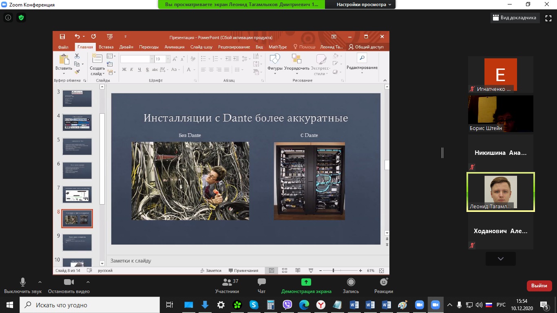Start Запись recording in Zoom
Image resolution: width=557 pixels, height=313 pixels.
(351, 285)
